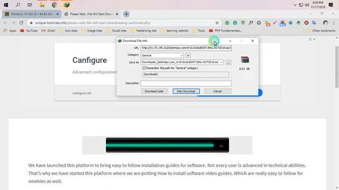This screenshot has height=190, width=339.
Task: Click the AdChoices info icon
Action: tap(310, 39)
